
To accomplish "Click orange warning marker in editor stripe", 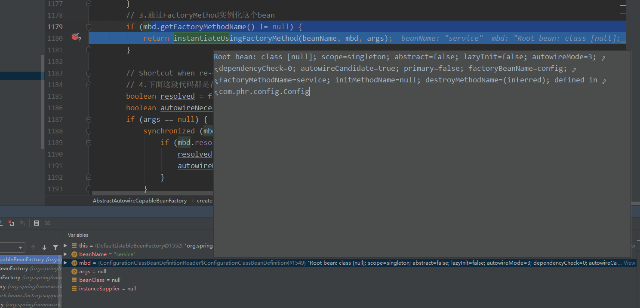I will click(623, 6).
